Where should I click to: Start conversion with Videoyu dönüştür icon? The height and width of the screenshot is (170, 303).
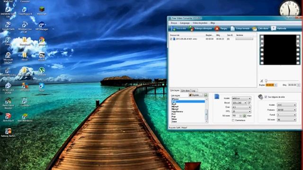[x=191, y=28]
